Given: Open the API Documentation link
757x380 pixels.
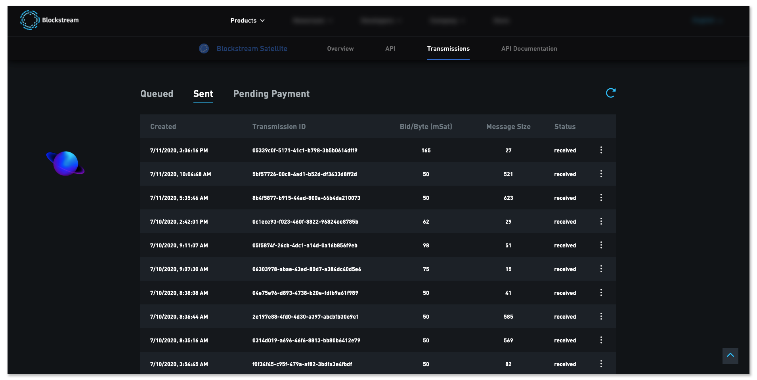Looking at the screenshot, I should 529,49.
